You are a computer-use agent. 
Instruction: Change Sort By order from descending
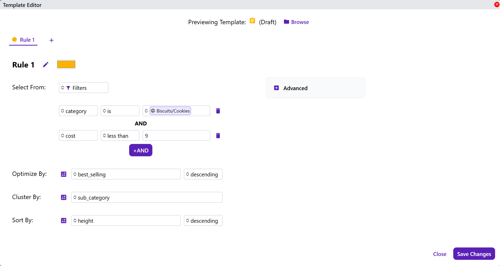click(x=203, y=221)
